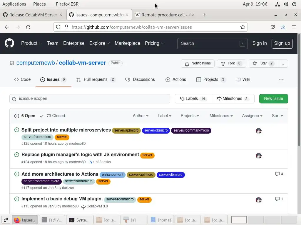This screenshot has height=225, width=301.
Task: Open the Milestones 2 button
Action: point(233,99)
